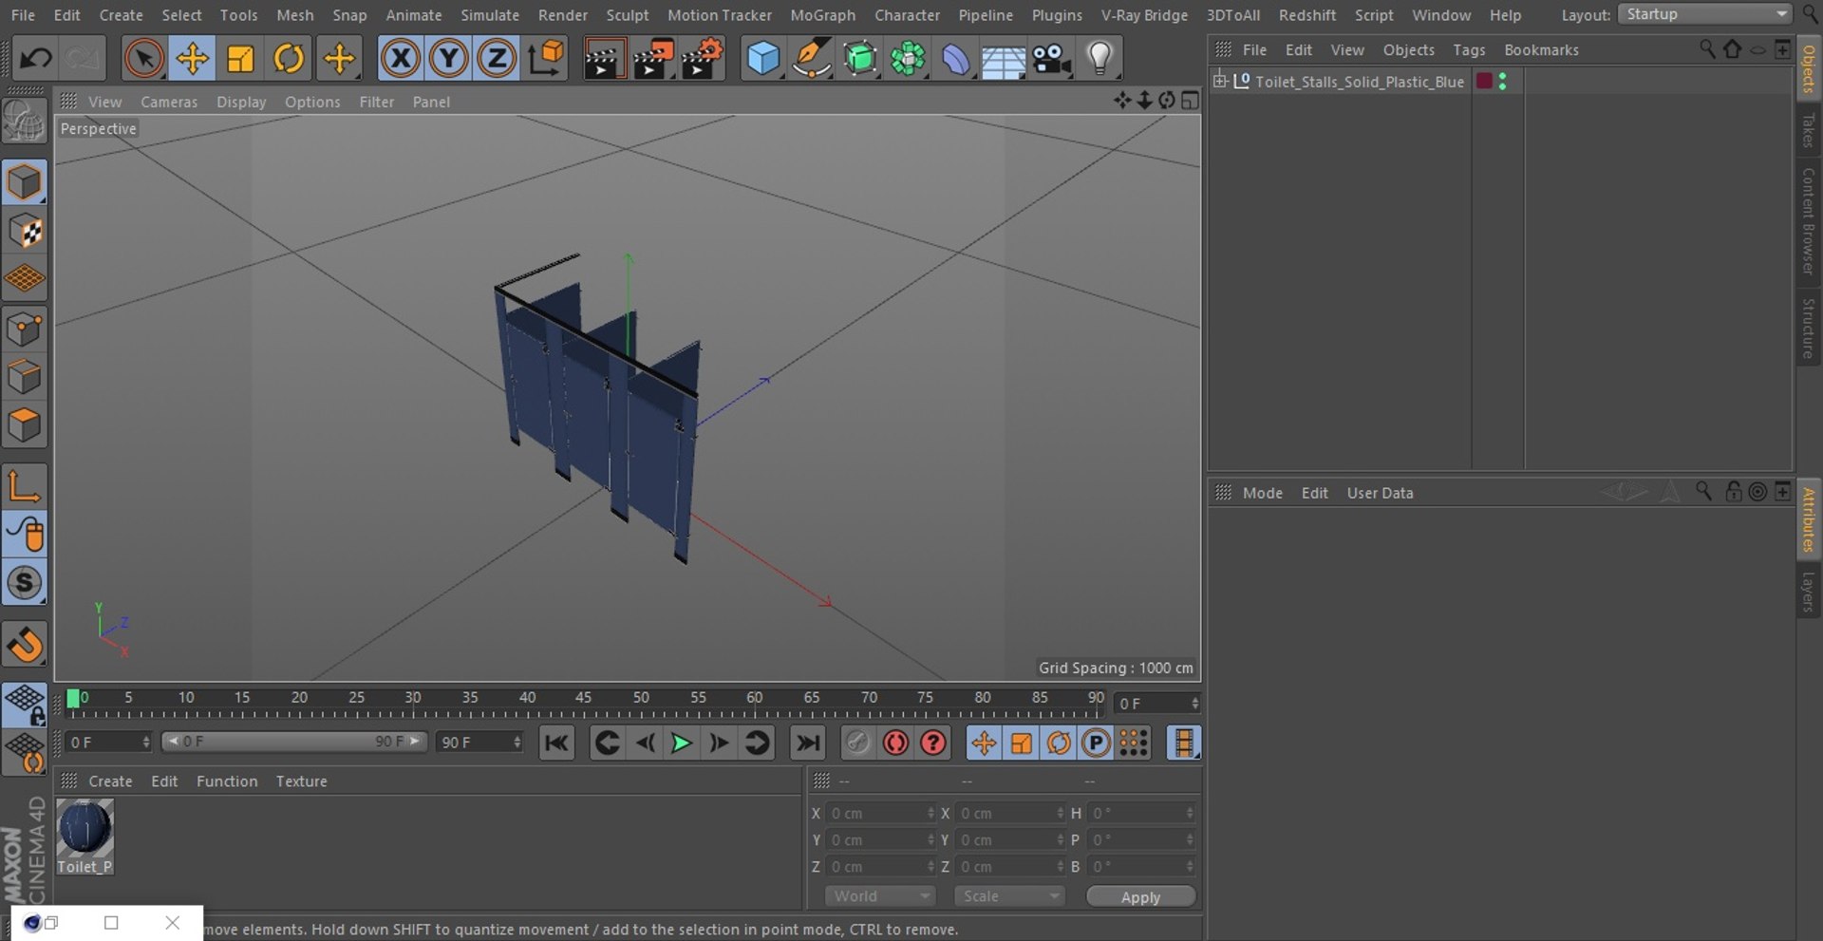Switch to Layers side tab
Viewport: 1823px width, 941px height.
click(1809, 592)
